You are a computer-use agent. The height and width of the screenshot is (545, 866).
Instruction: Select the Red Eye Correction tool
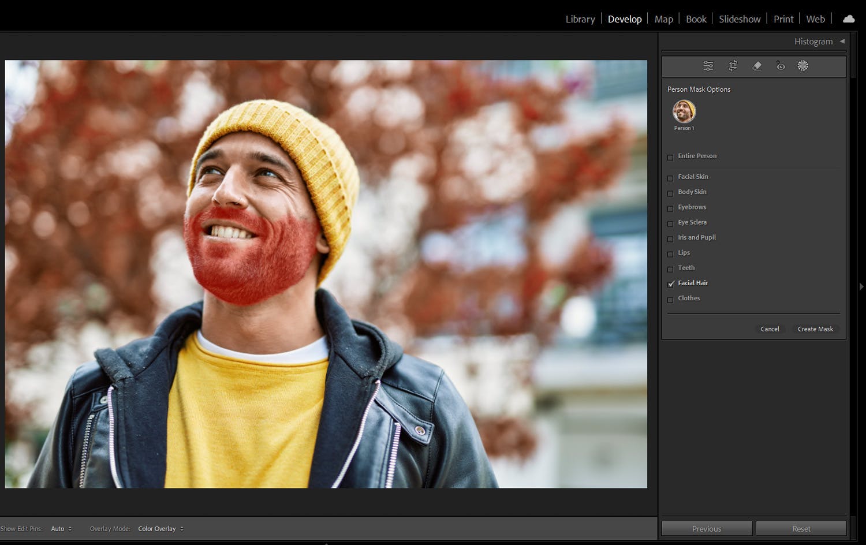[781, 66]
